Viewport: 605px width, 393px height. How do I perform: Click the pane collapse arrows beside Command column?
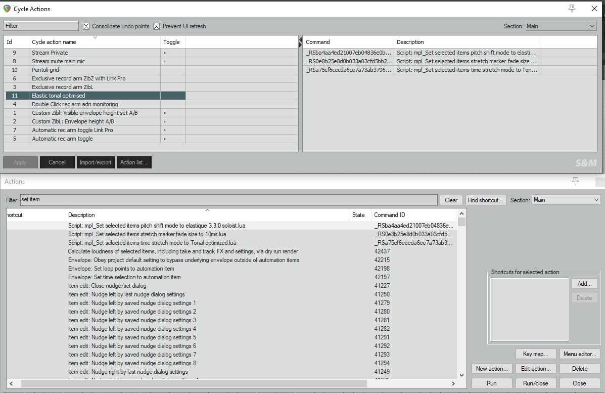coord(300,41)
